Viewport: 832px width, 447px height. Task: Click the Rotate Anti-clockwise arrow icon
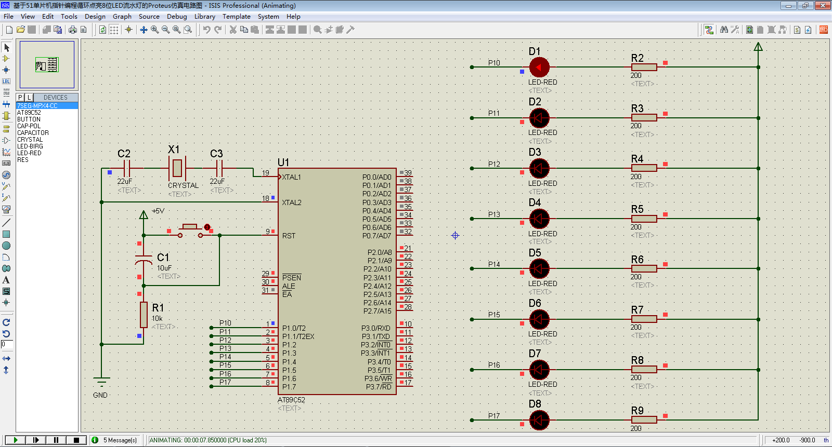(6, 334)
